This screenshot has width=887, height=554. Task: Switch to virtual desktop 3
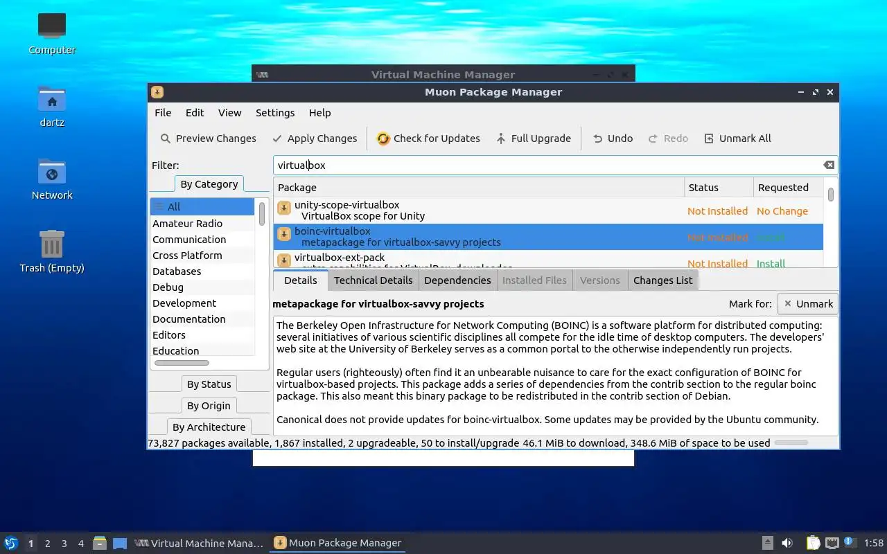click(64, 544)
